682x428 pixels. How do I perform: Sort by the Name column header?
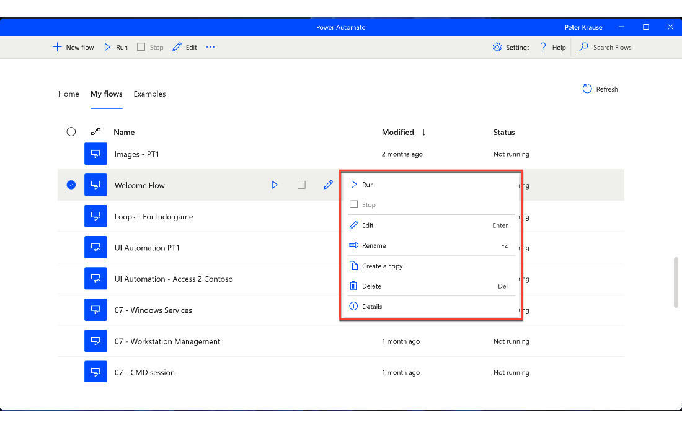tap(124, 132)
